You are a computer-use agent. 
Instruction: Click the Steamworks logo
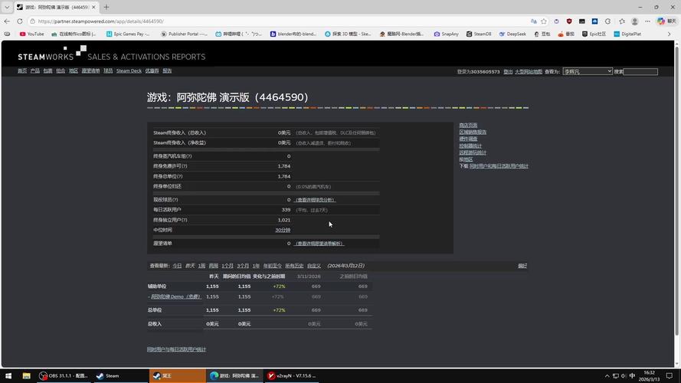coord(52,53)
